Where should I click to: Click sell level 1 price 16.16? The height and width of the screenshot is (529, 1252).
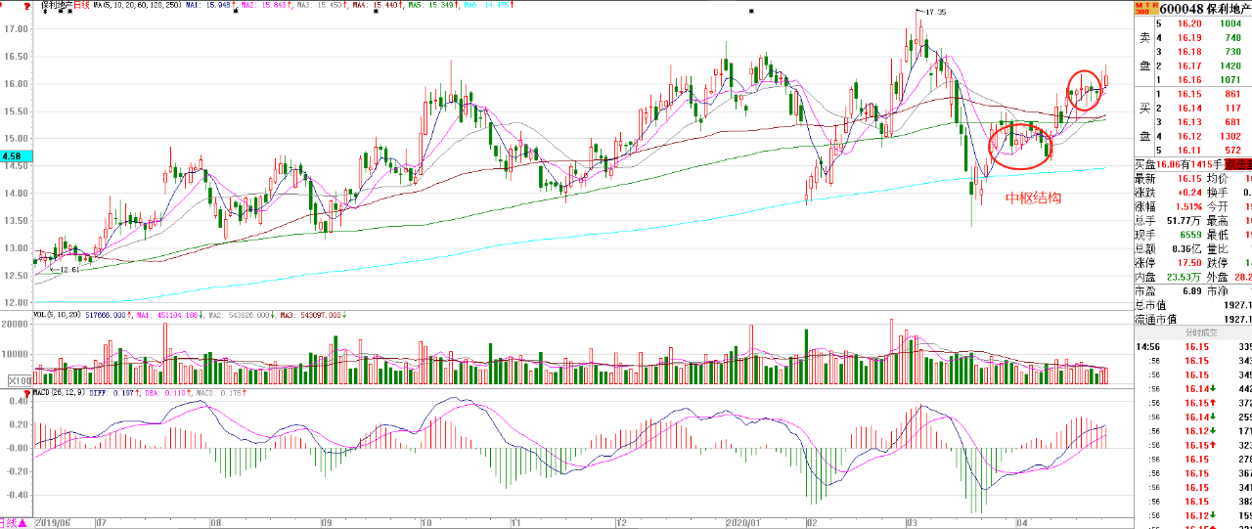click(1191, 79)
